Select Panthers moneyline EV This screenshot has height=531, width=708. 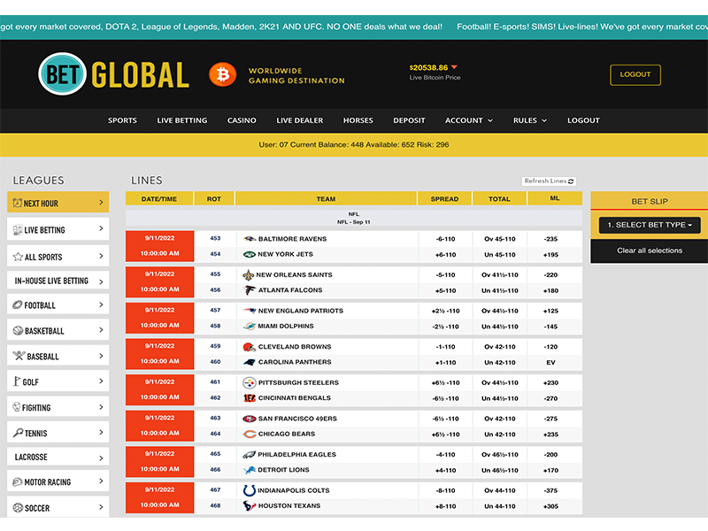tap(550, 363)
